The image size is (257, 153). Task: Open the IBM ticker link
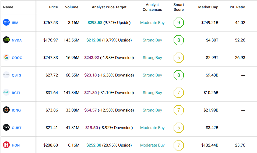15,23
